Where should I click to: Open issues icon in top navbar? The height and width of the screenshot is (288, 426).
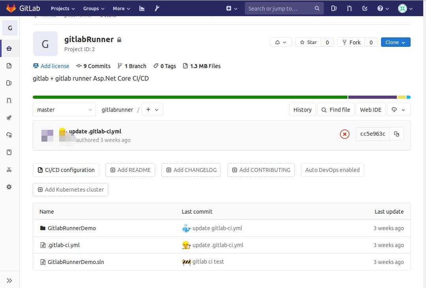point(334,8)
